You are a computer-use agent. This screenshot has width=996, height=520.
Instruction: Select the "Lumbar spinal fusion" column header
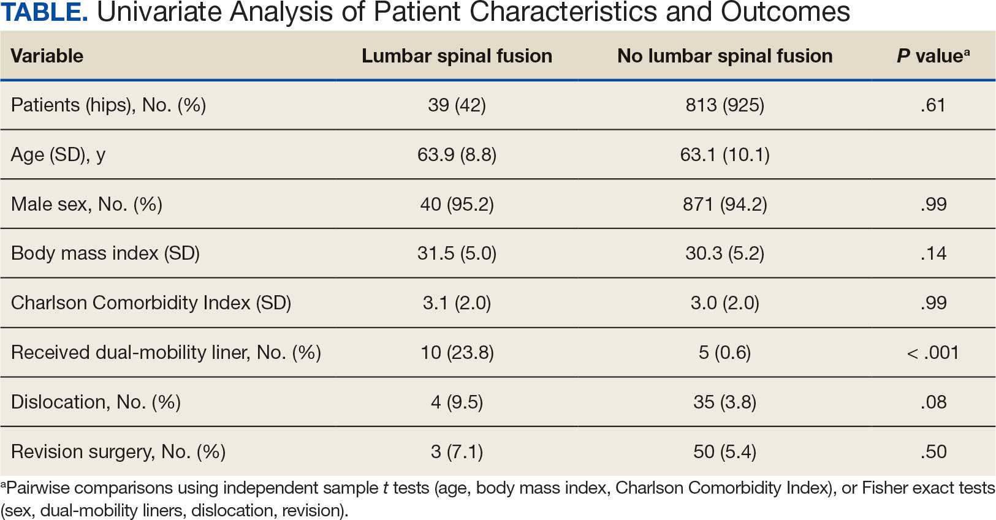coord(457,56)
